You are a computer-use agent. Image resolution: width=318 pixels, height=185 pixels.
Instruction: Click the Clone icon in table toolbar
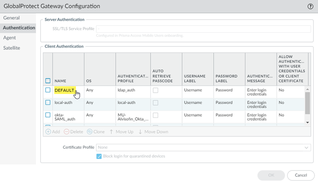coord(90,132)
